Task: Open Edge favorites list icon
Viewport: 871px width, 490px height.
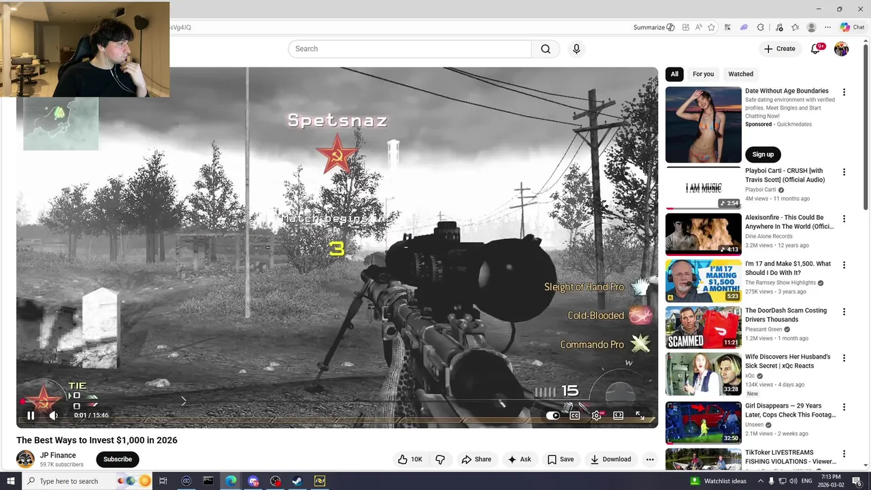Action: tap(795, 27)
